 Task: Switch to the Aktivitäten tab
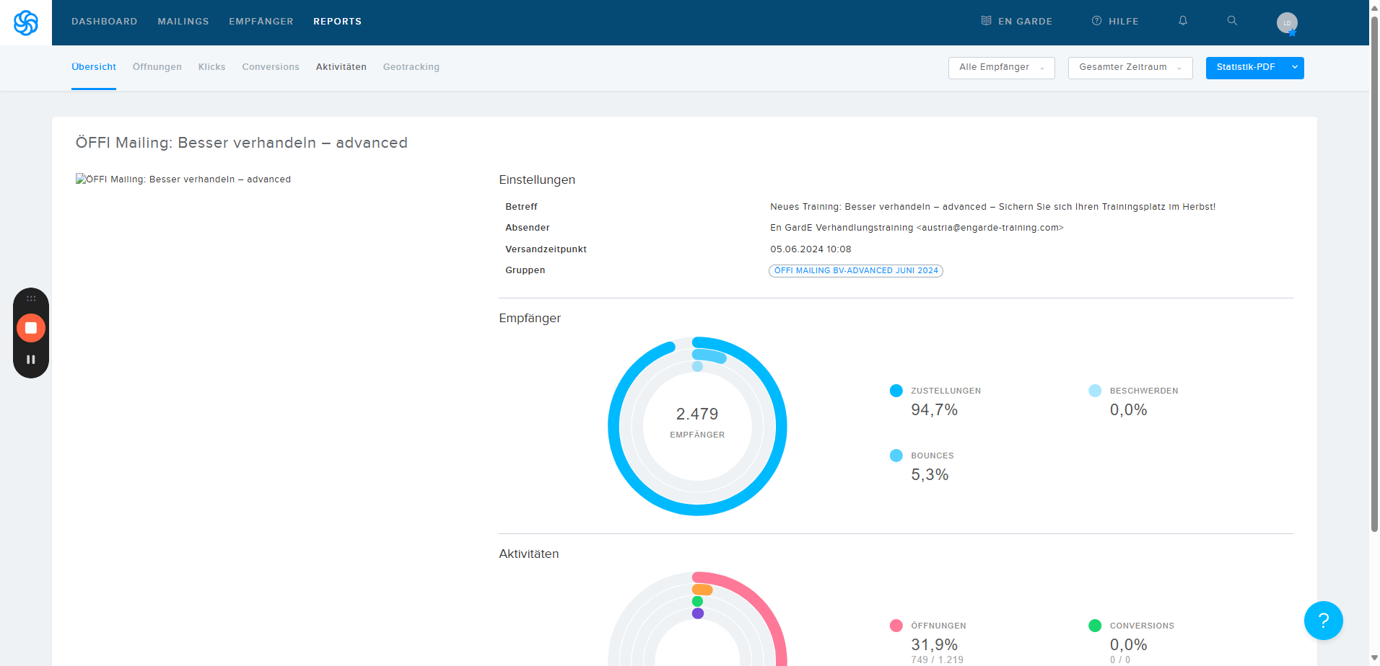[x=341, y=67]
